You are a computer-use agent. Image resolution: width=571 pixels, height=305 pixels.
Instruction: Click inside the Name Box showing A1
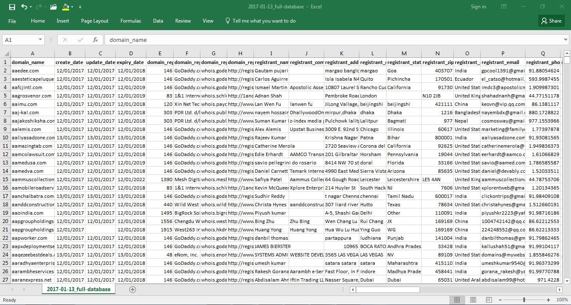tap(20, 40)
